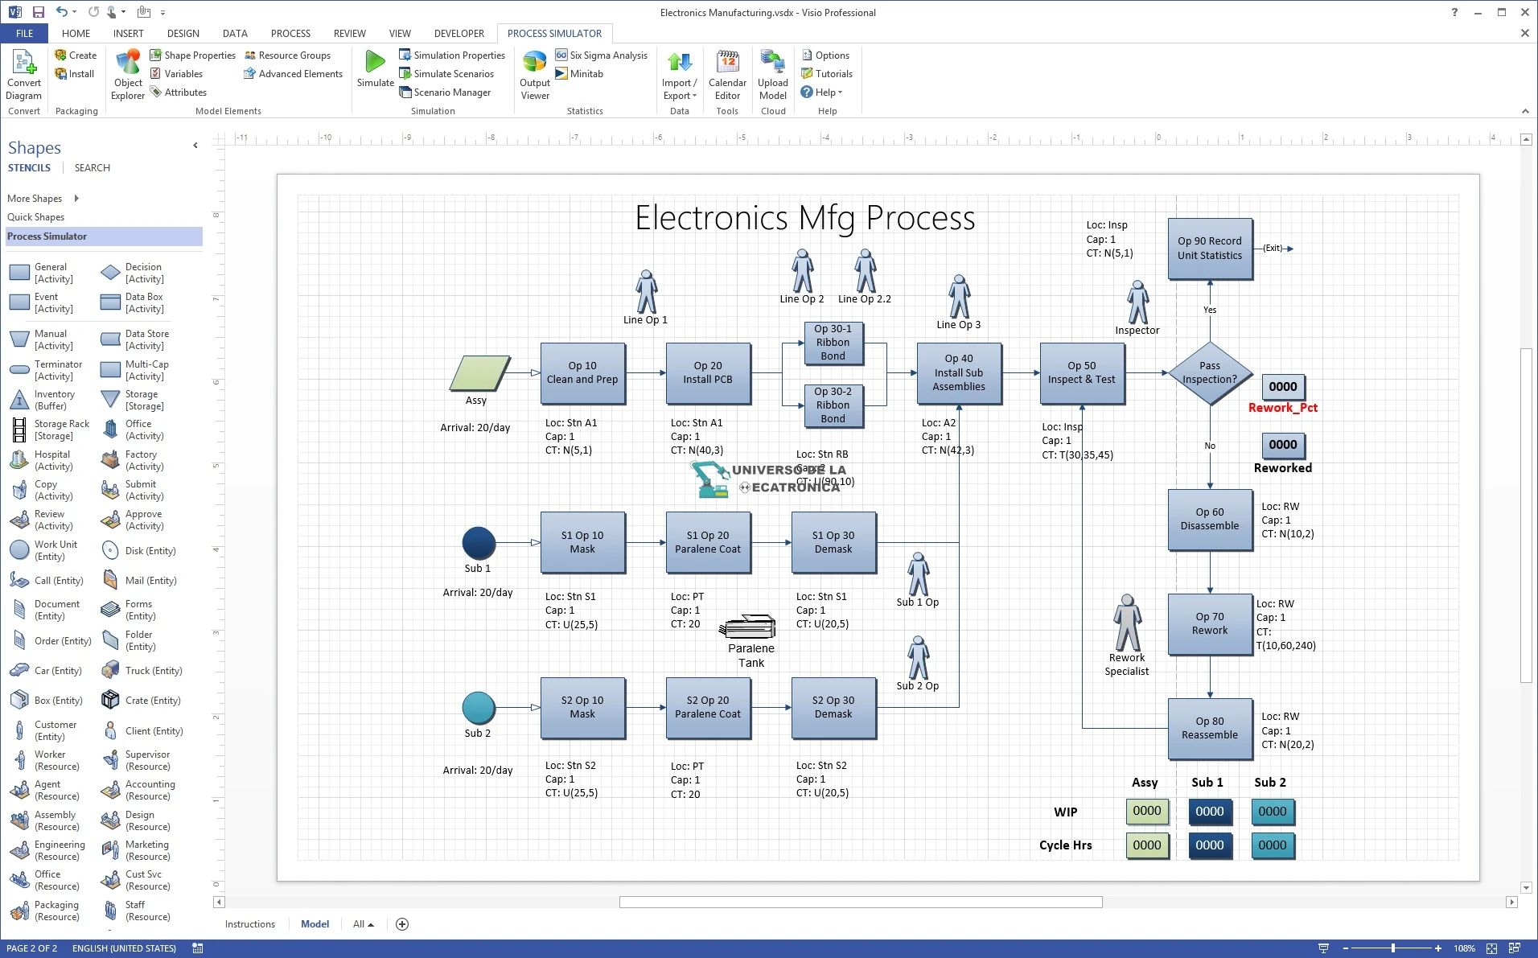
Task: Switch to the INSERT ribbon tab
Action: 128,34
